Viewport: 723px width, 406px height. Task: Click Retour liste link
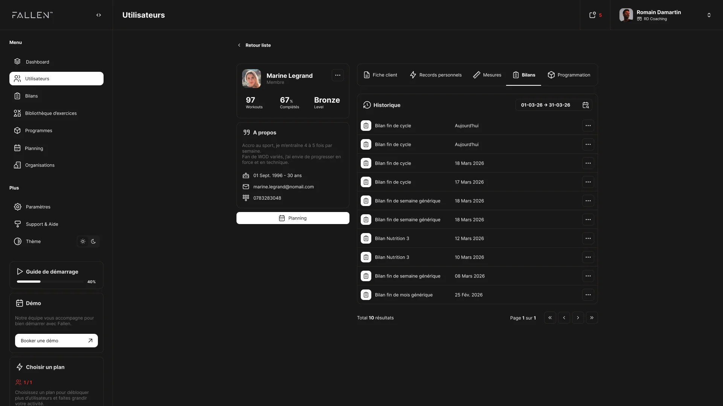coord(254,45)
